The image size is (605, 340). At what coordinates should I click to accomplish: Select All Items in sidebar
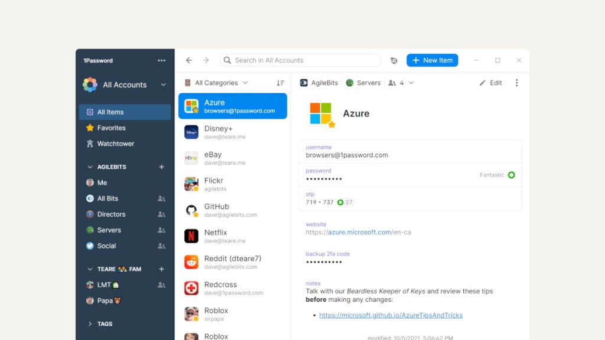click(125, 112)
